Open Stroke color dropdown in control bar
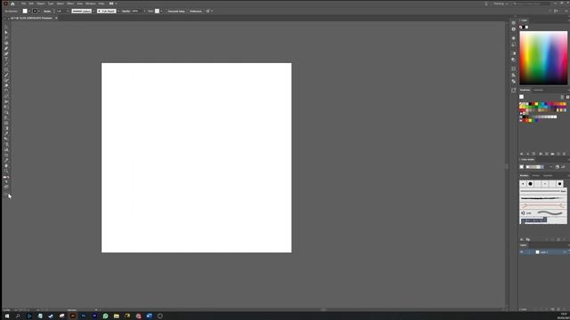 click(x=39, y=12)
